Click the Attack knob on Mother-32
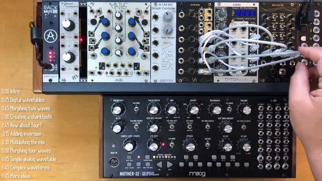This screenshot has width=322, height=181. 190,146
